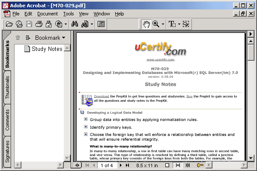Open the Edit menu
Screen dimensions: 257x171
tap(28, 14)
